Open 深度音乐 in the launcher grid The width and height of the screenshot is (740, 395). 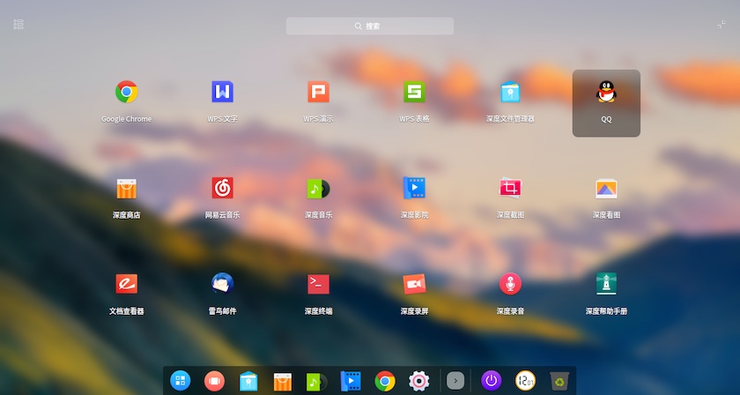click(x=319, y=189)
